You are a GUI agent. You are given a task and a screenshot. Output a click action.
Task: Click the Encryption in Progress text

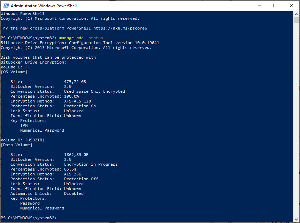tap(91, 164)
